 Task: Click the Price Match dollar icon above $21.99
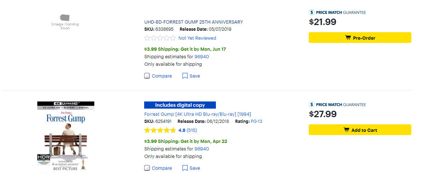pos(312,13)
